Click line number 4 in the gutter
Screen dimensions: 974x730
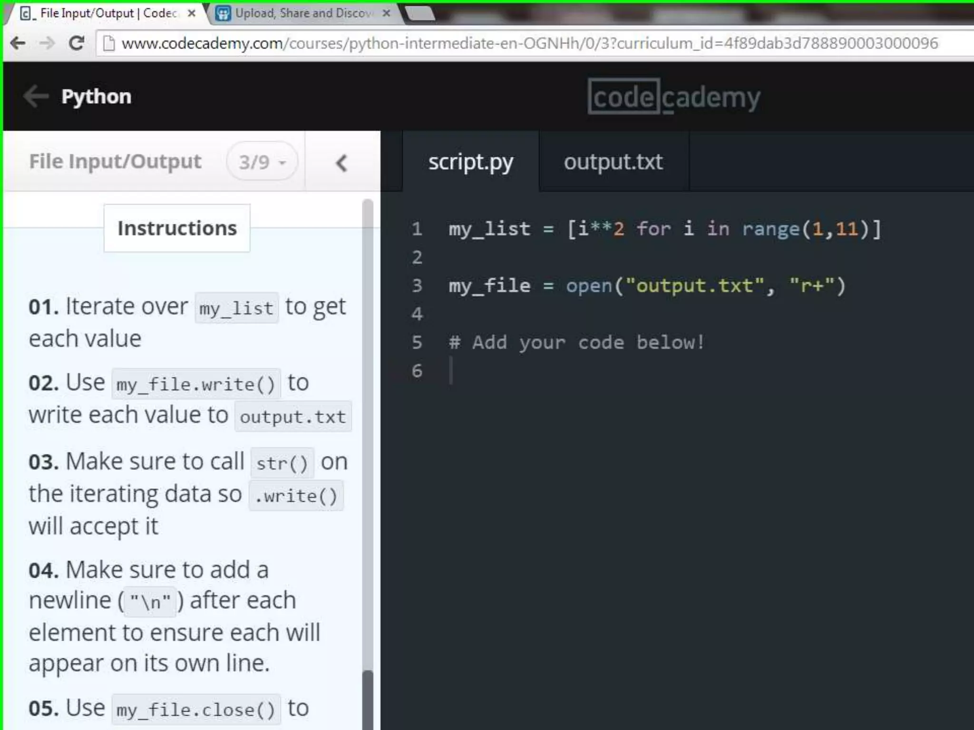click(x=417, y=314)
